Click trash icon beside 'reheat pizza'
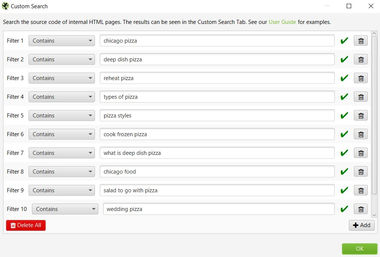 pos(361,78)
